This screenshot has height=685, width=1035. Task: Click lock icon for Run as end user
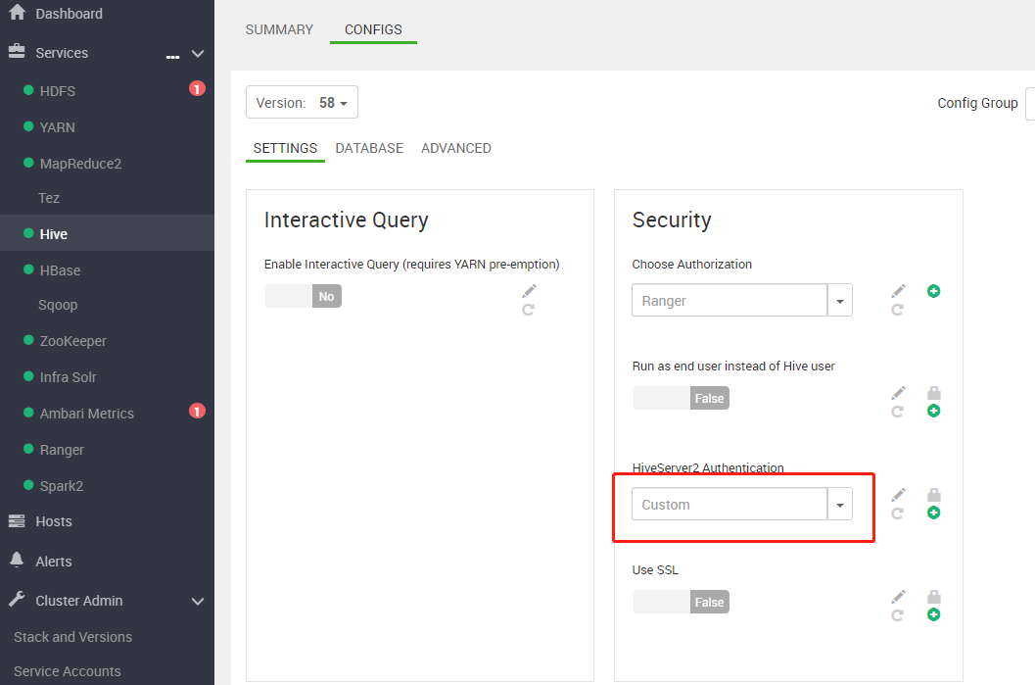933,393
